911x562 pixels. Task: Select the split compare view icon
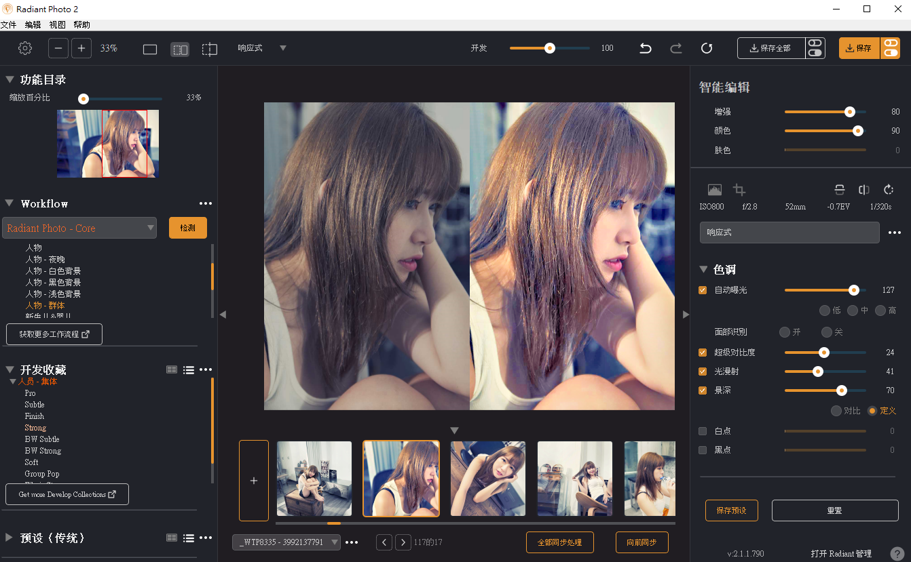point(180,49)
